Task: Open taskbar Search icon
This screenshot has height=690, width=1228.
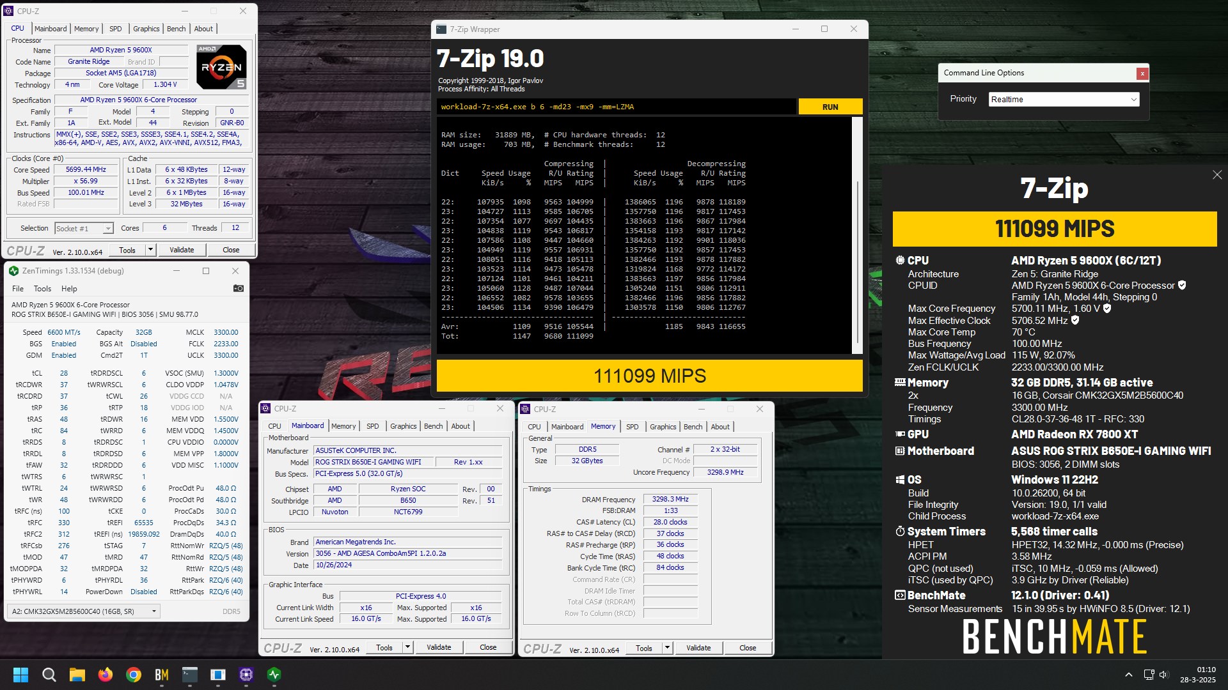Action: coord(49,675)
